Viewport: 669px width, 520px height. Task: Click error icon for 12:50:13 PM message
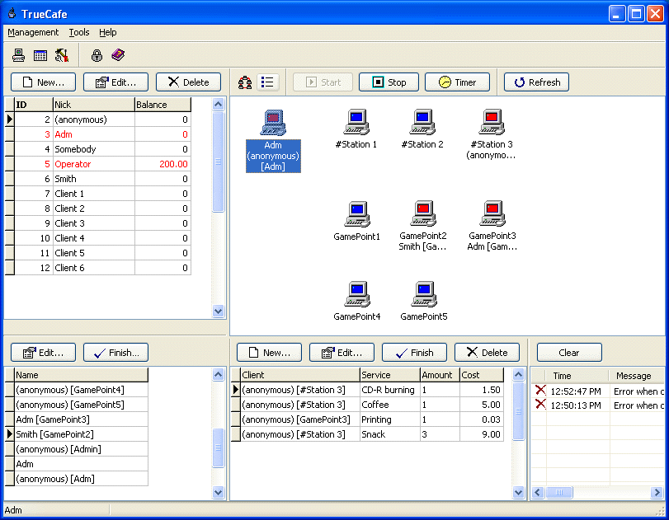pos(540,404)
